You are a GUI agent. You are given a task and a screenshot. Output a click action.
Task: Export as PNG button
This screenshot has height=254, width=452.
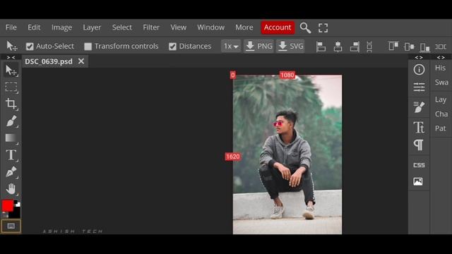point(258,46)
